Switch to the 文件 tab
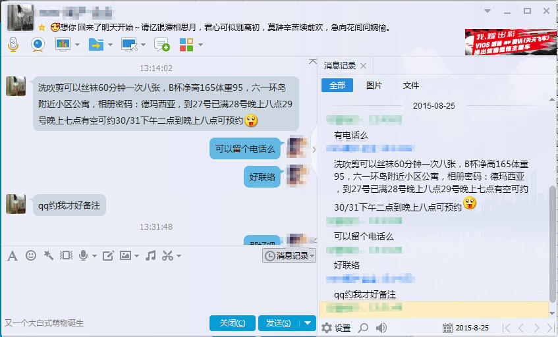This screenshot has width=558, height=337. tap(410, 86)
